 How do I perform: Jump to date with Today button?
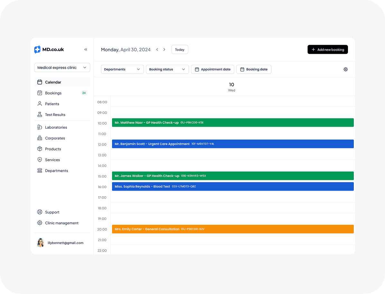pyautogui.click(x=180, y=50)
